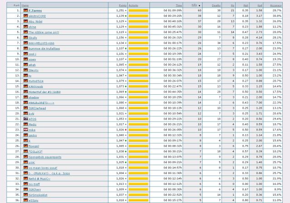This screenshot has width=290, height=203.
Task: Sort the list by Deaths header
Action: click(216, 5)
